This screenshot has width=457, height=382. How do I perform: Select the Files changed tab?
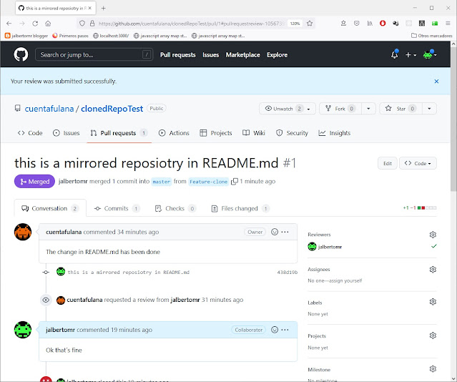(240, 208)
